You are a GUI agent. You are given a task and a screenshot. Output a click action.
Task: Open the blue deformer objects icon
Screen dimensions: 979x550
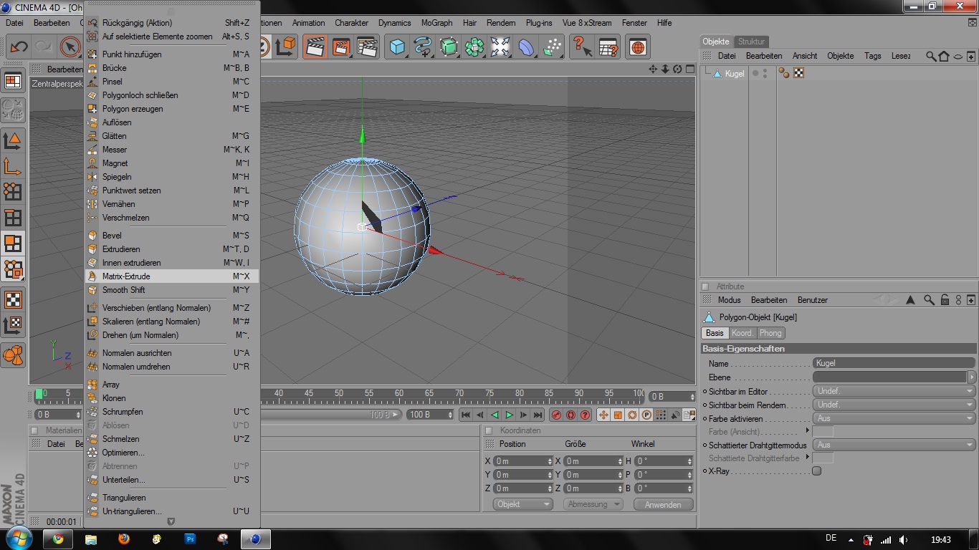[526, 47]
